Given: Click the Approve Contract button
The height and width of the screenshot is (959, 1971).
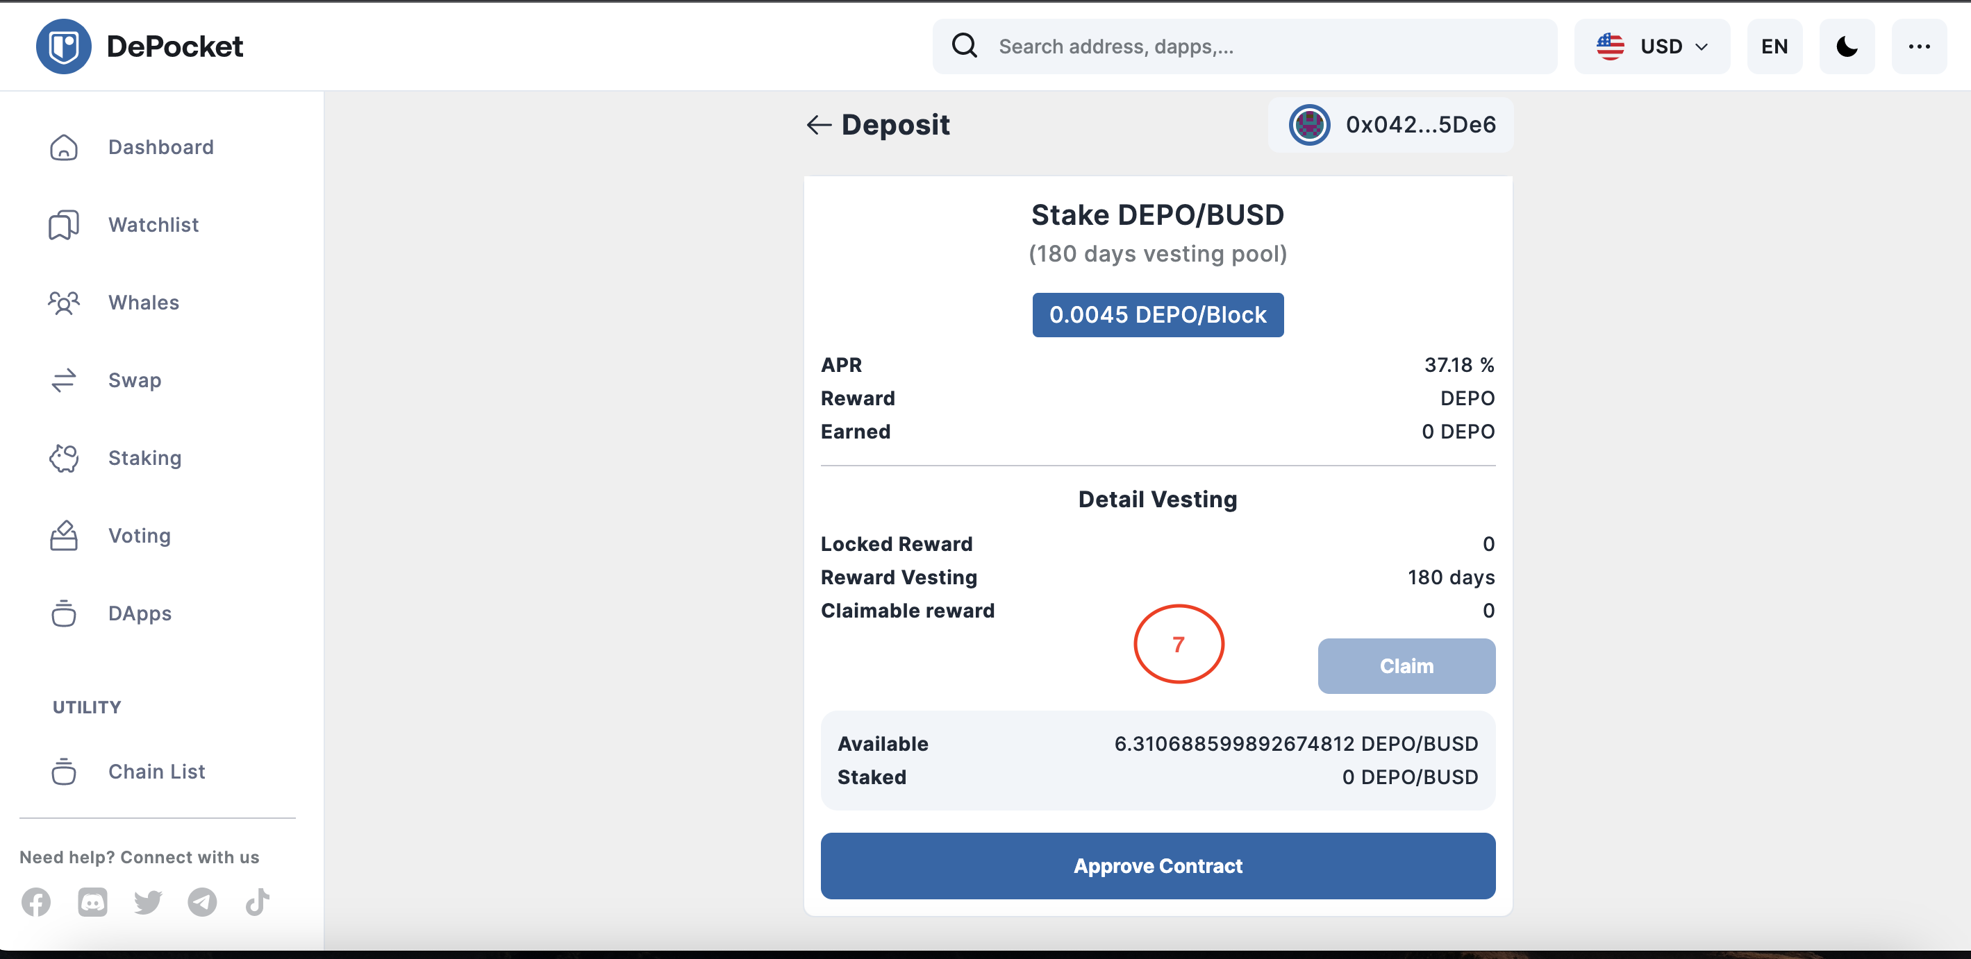Looking at the screenshot, I should pos(1158,866).
